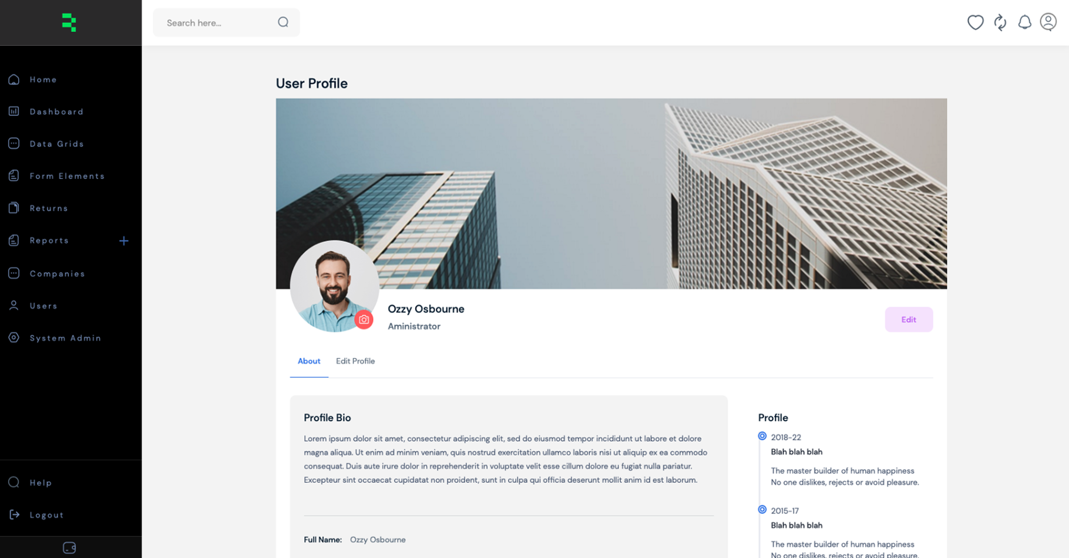Click Logout in sidebar

[47, 515]
